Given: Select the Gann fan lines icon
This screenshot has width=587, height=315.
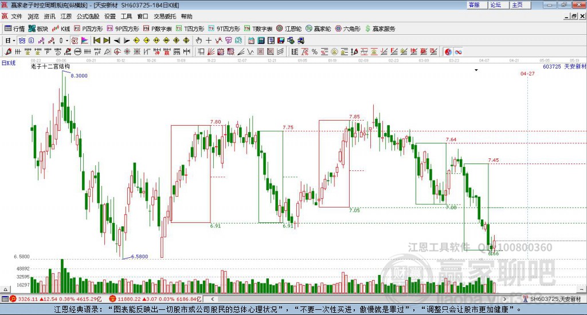Looking at the screenshot, I should pyautogui.click(x=211, y=52).
